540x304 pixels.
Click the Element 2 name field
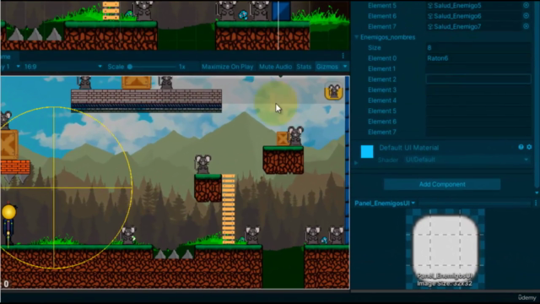click(x=478, y=79)
